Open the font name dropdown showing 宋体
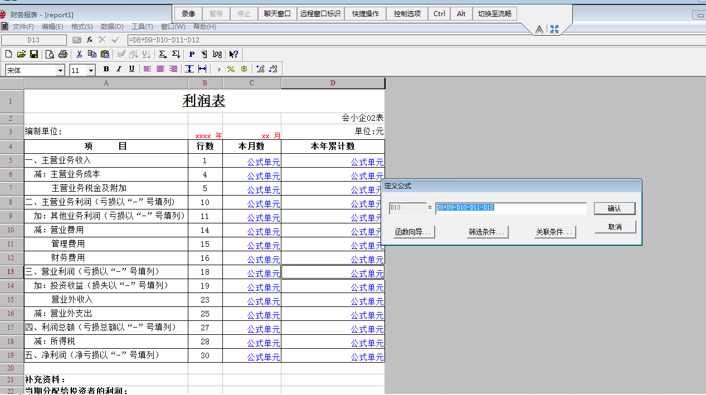Viewport: 706px width, 395px height. tap(60, 70)
